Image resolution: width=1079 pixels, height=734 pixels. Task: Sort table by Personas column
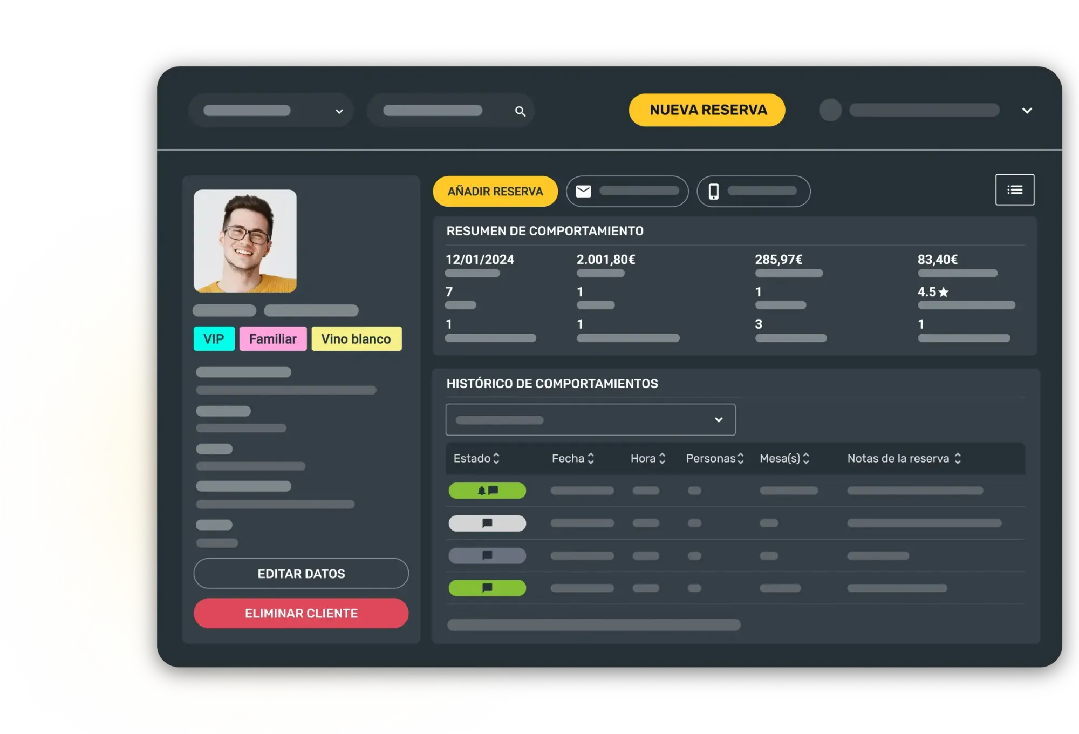(715, 458)
